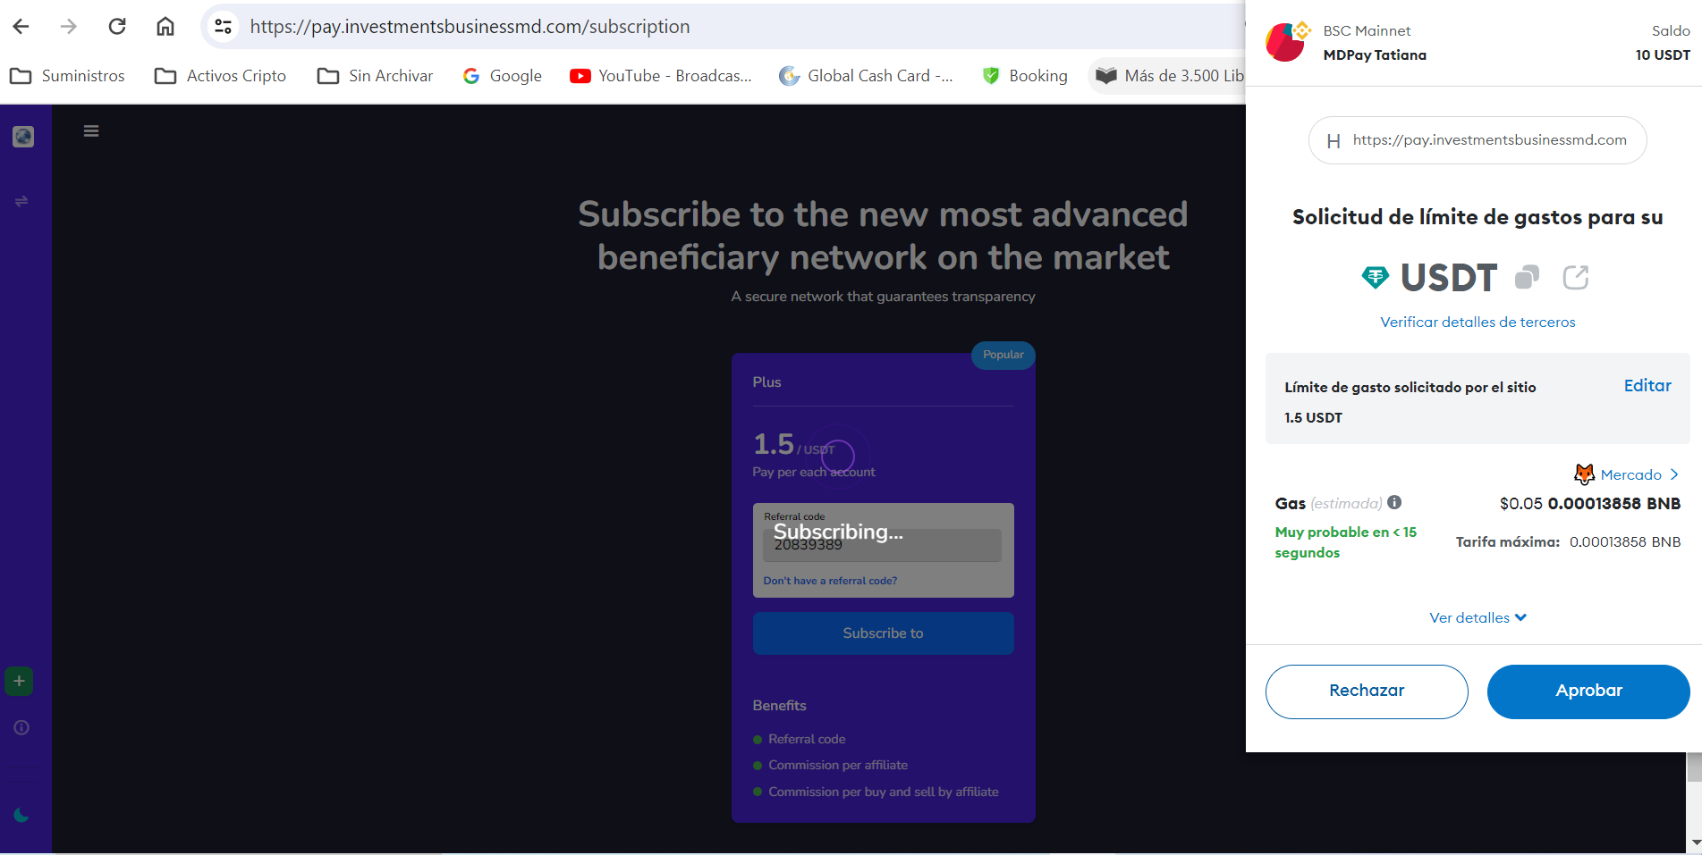Open the Activos Cripto bookmarks folder
Screen dimensions: 1702x855
(x=221, y=76)
